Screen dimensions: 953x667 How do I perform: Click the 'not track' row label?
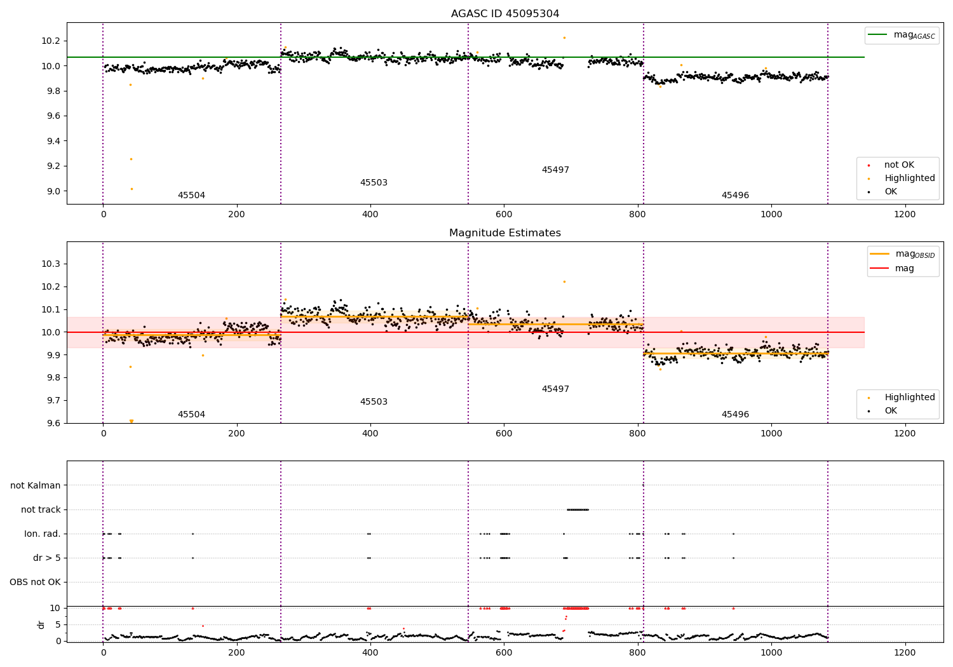[x=41, y=510]
